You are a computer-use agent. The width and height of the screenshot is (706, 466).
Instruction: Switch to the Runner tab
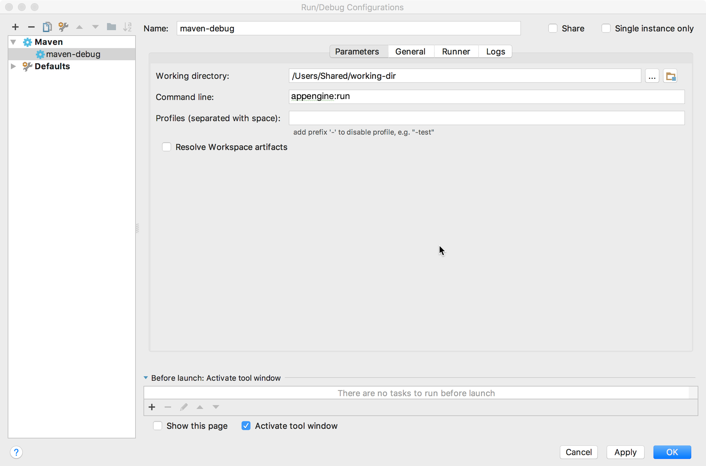coord(456,52)
